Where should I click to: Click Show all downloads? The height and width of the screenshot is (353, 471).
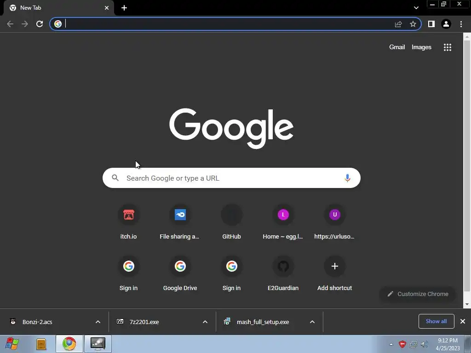click(x=436, y=321)
